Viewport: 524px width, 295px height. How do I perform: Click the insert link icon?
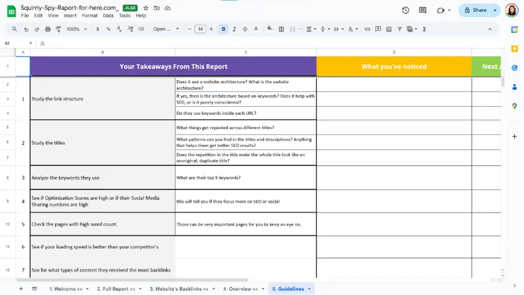pyautogui.click(x=367, y=29)
